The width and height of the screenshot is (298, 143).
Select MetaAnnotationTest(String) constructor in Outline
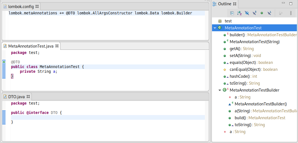click(x=255, y=42)
